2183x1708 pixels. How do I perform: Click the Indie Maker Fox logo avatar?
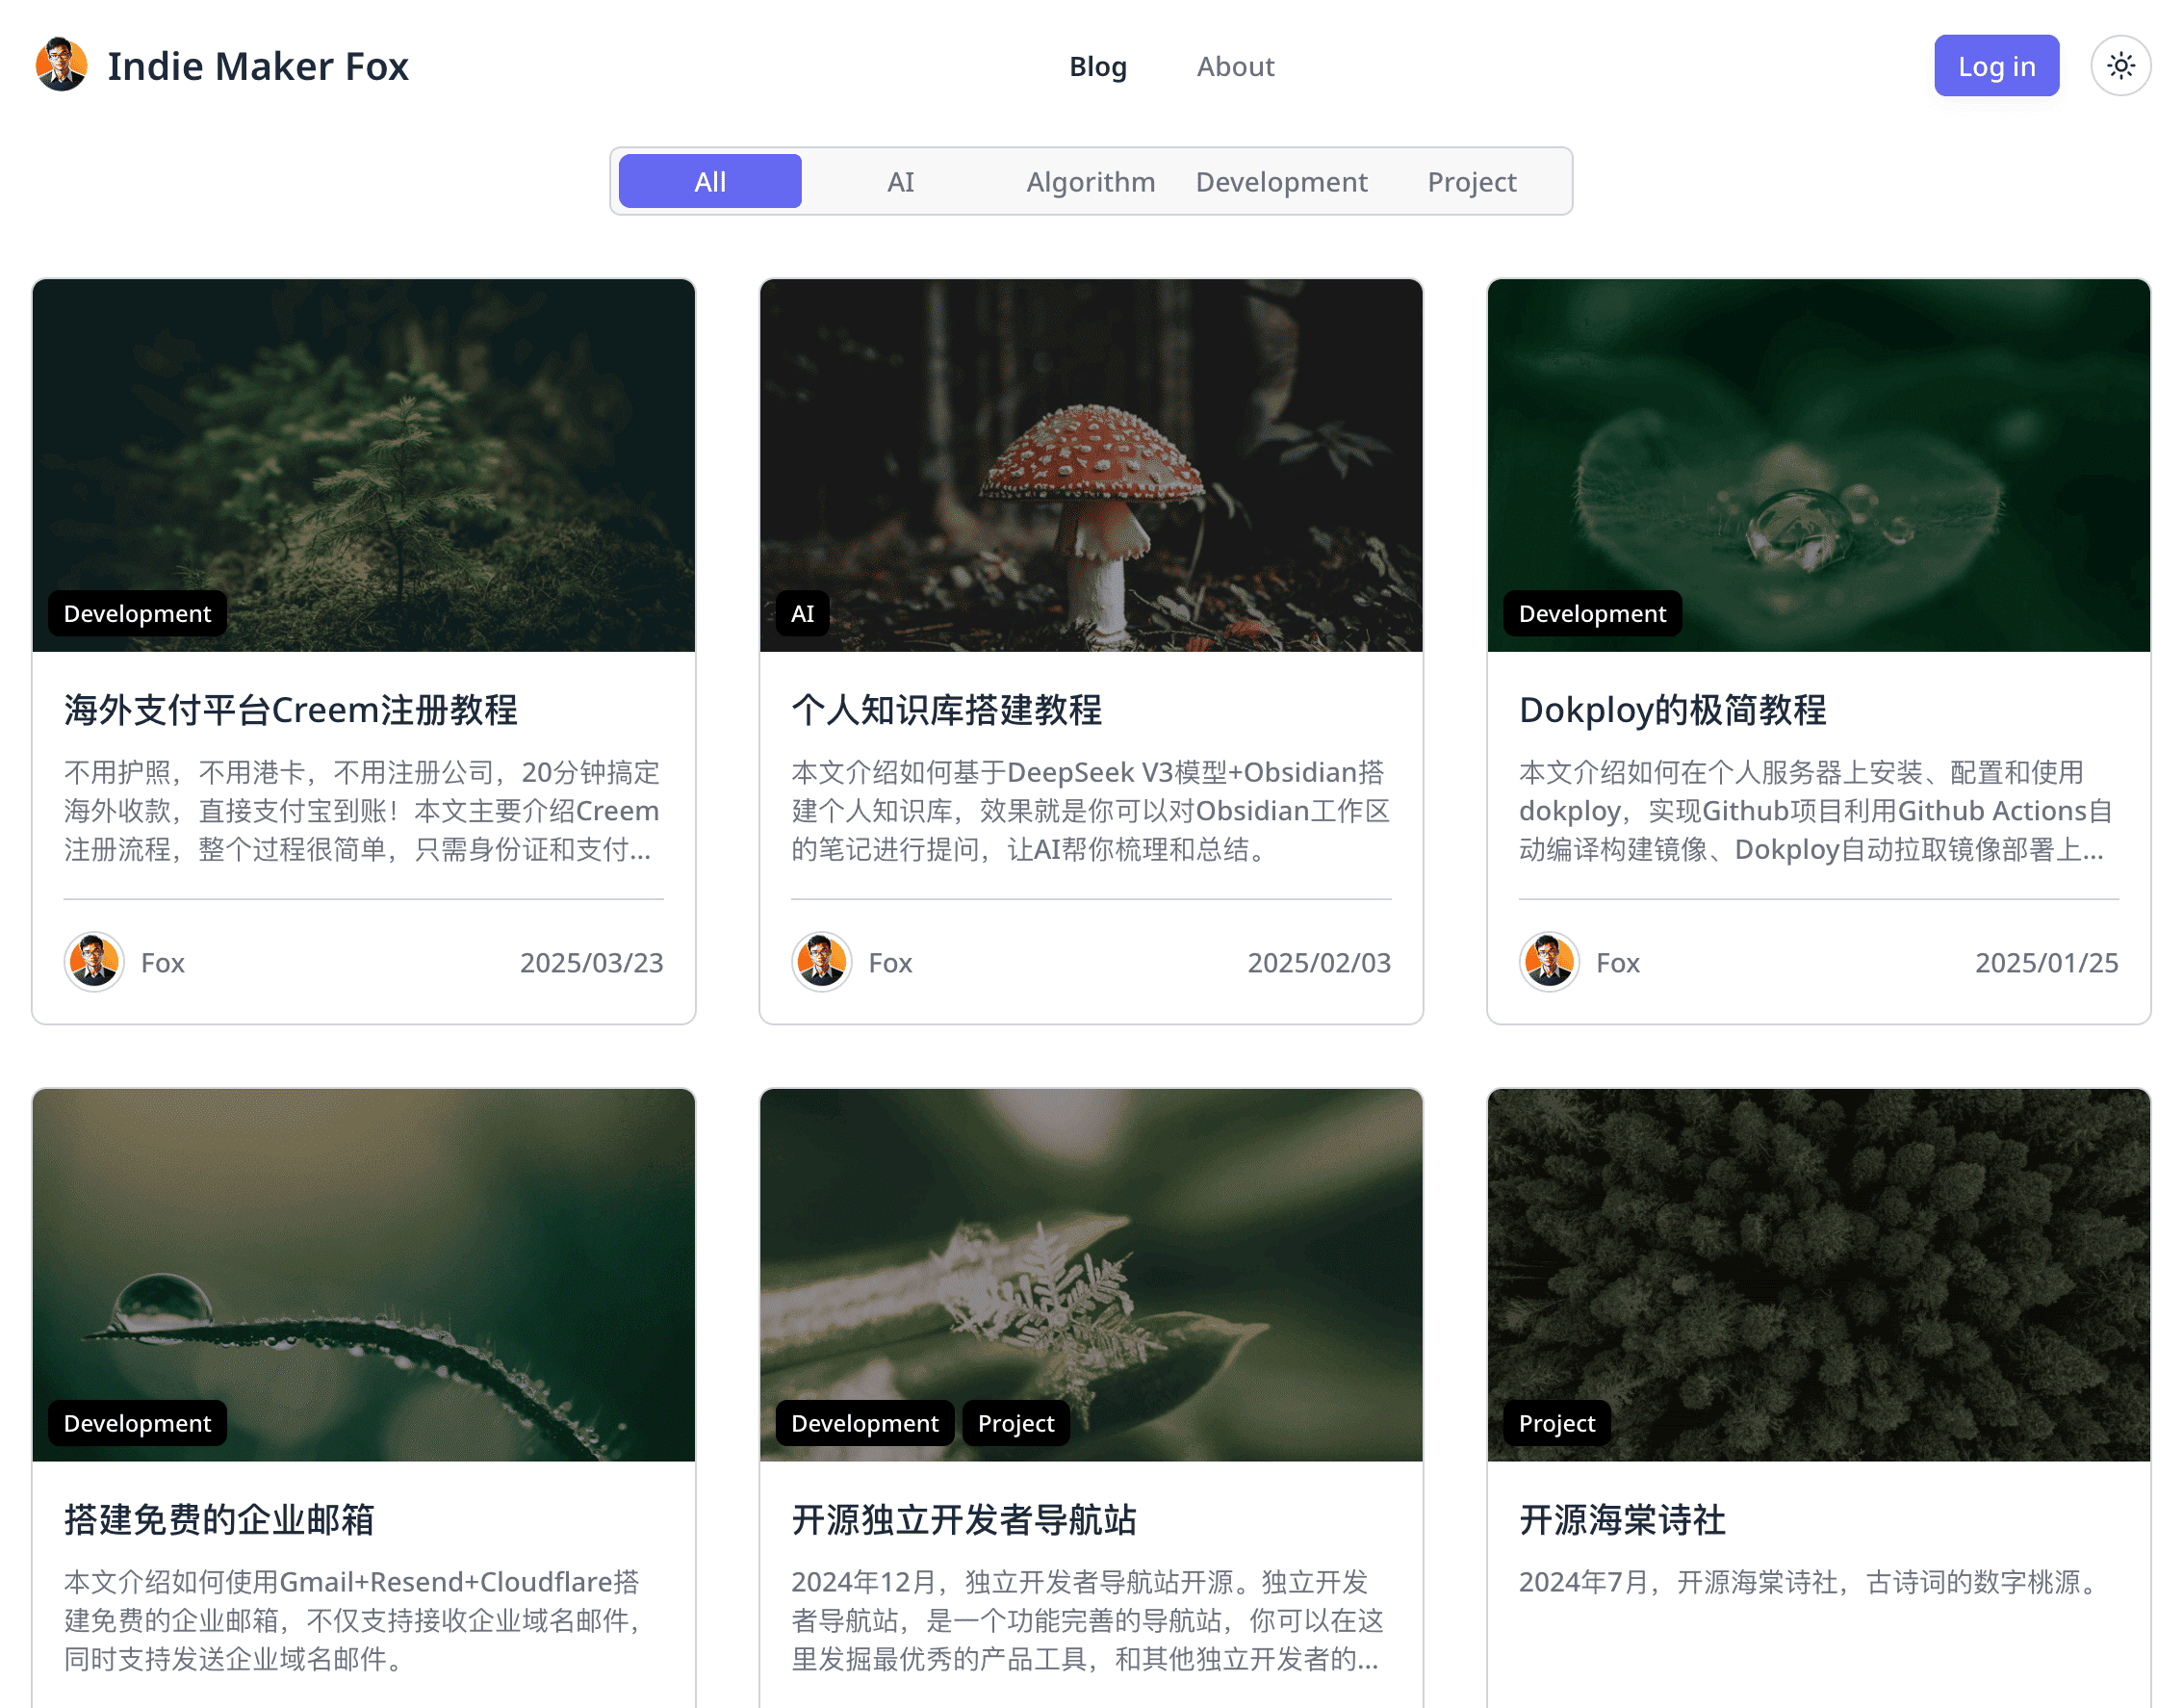(60, 65)
